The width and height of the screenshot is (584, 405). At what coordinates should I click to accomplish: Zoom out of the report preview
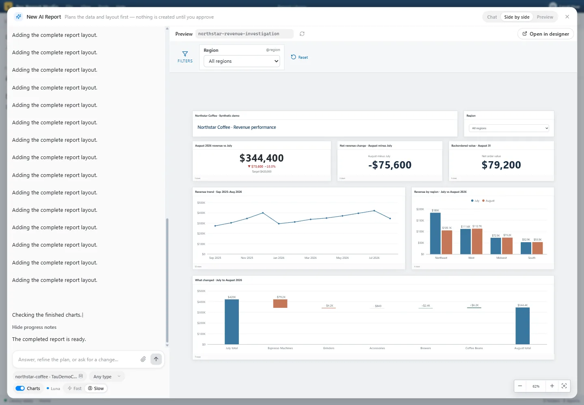[x=520, y=386]
